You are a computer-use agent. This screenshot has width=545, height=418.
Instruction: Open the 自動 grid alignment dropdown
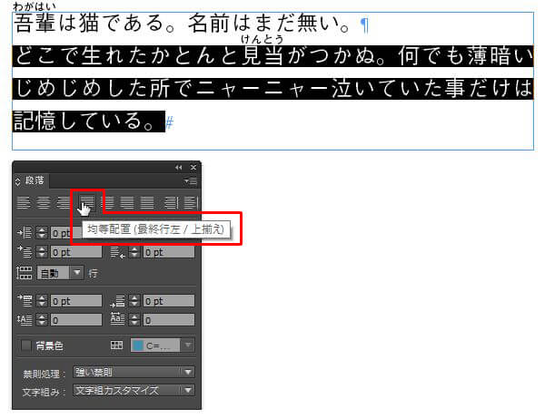coord(77,273)
